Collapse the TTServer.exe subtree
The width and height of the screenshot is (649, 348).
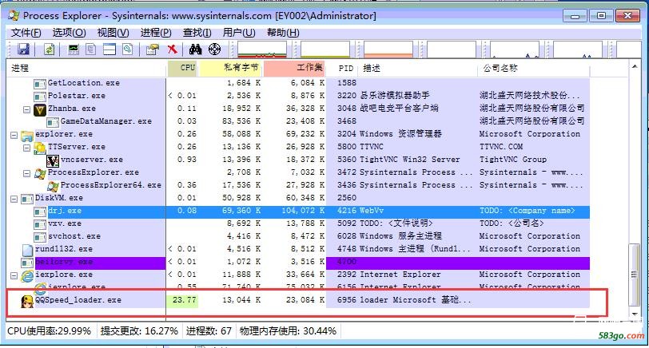pos(26,147)
